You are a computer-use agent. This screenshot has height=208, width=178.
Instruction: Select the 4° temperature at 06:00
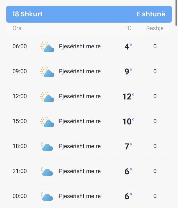[128, 47]
